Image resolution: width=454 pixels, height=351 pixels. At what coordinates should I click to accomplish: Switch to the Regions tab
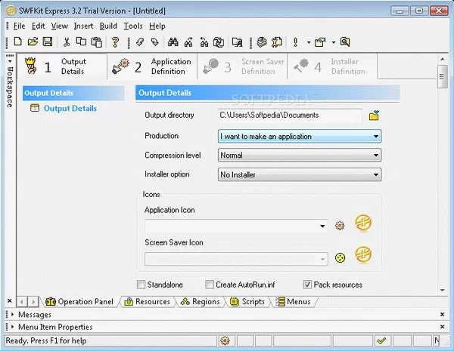point(200,302)
